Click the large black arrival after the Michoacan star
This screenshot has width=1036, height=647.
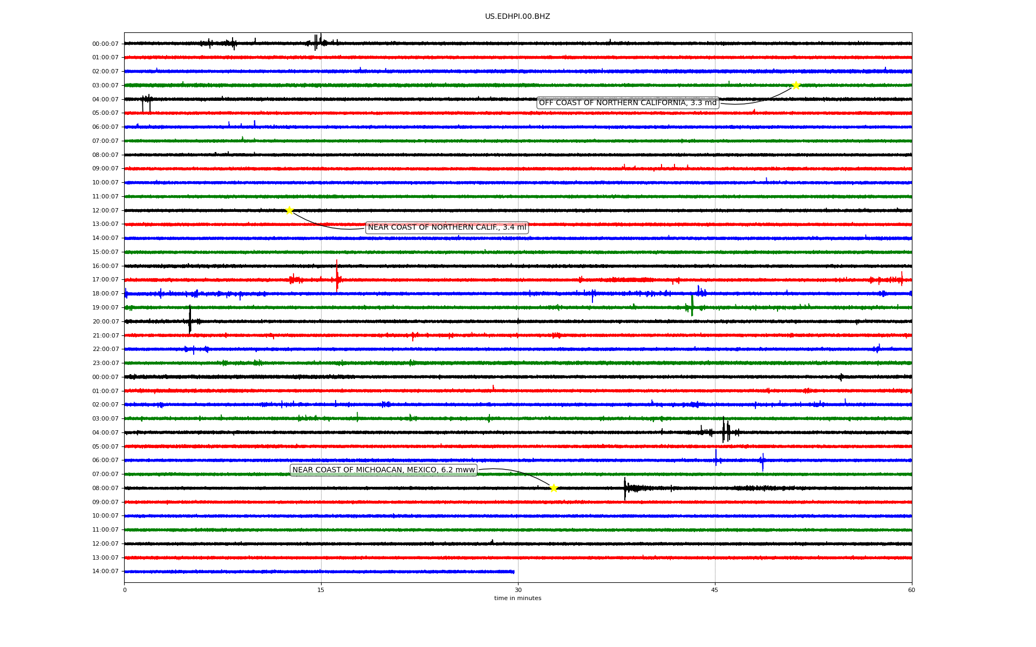click(x=625, y=488)
